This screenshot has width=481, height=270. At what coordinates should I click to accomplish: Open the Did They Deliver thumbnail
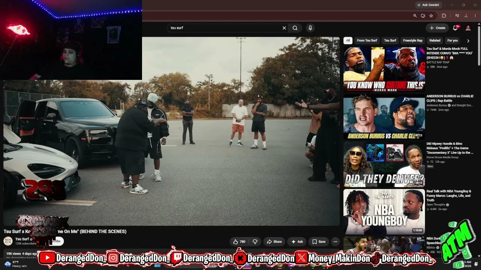384,164
